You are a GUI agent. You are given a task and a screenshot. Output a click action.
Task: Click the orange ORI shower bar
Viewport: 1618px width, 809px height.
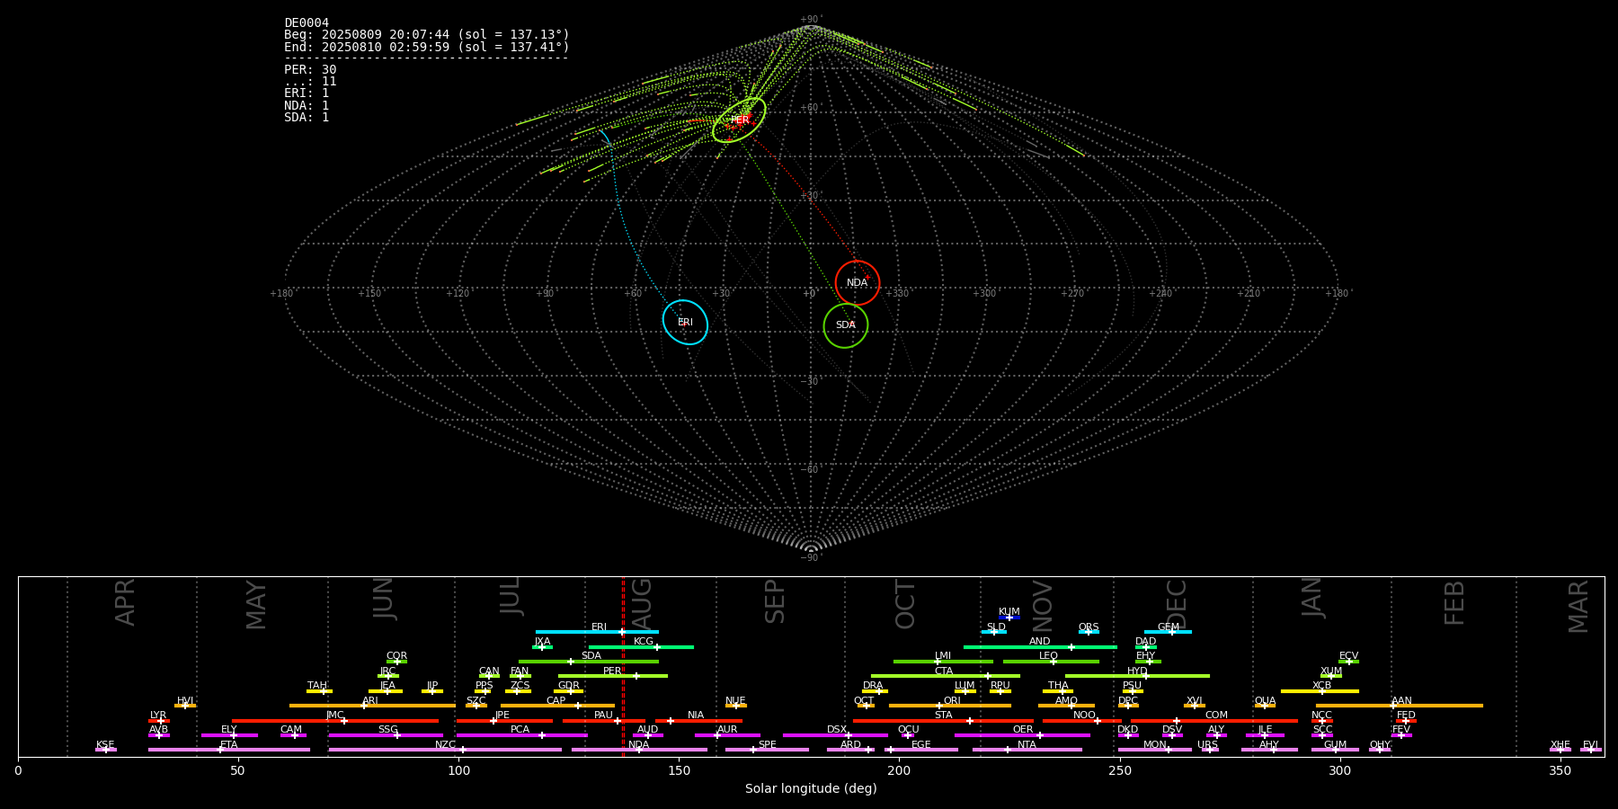950,706
